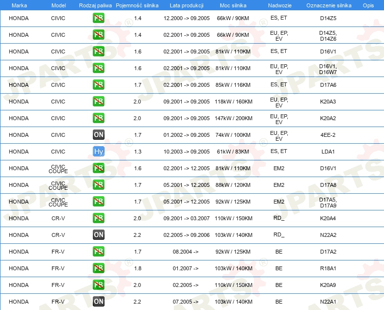Click production dates 02.2005 -> 09.2006
The image size is (384, 310).
pos(187,235)
